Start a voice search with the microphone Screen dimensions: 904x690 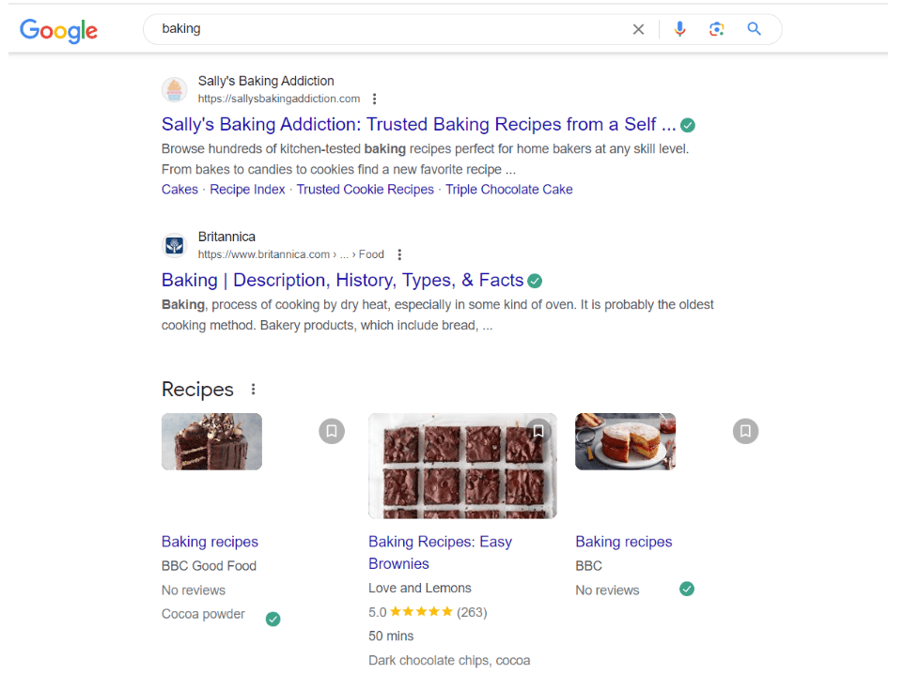(x=680, y=29)
